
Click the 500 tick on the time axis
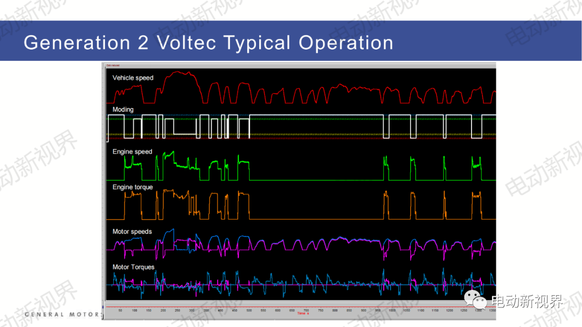(x=249, y=310)
